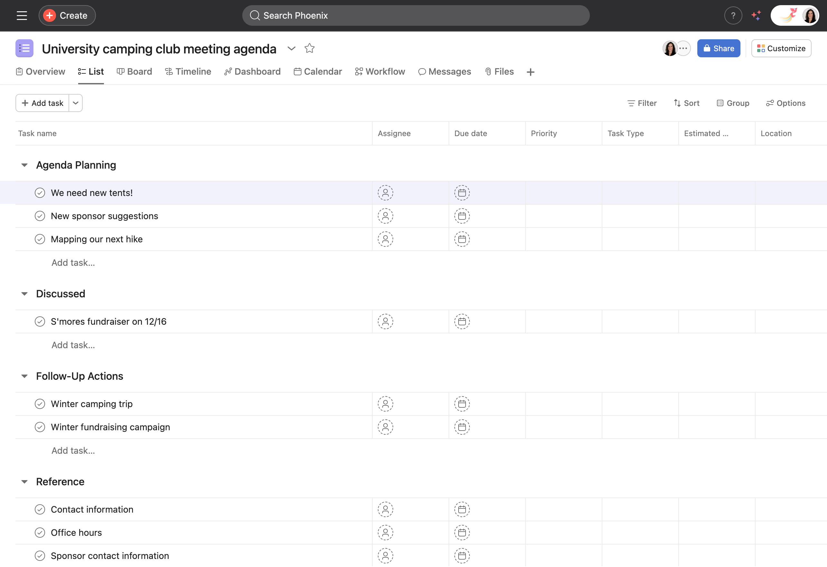
Task: Star the project as favorite
Action: [x=309, y=48]
